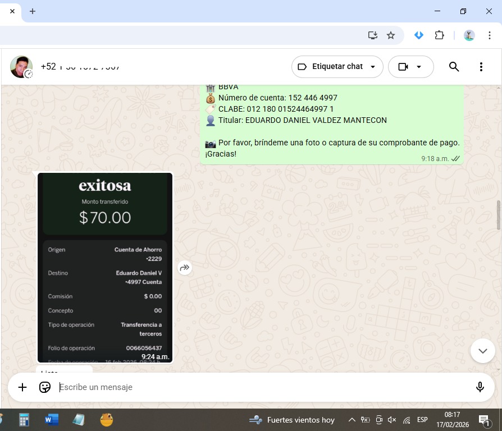Open the Fuertes vientos hoy weather widget
The width and height of the screenshot is (502, 431).
click(291, 420)
